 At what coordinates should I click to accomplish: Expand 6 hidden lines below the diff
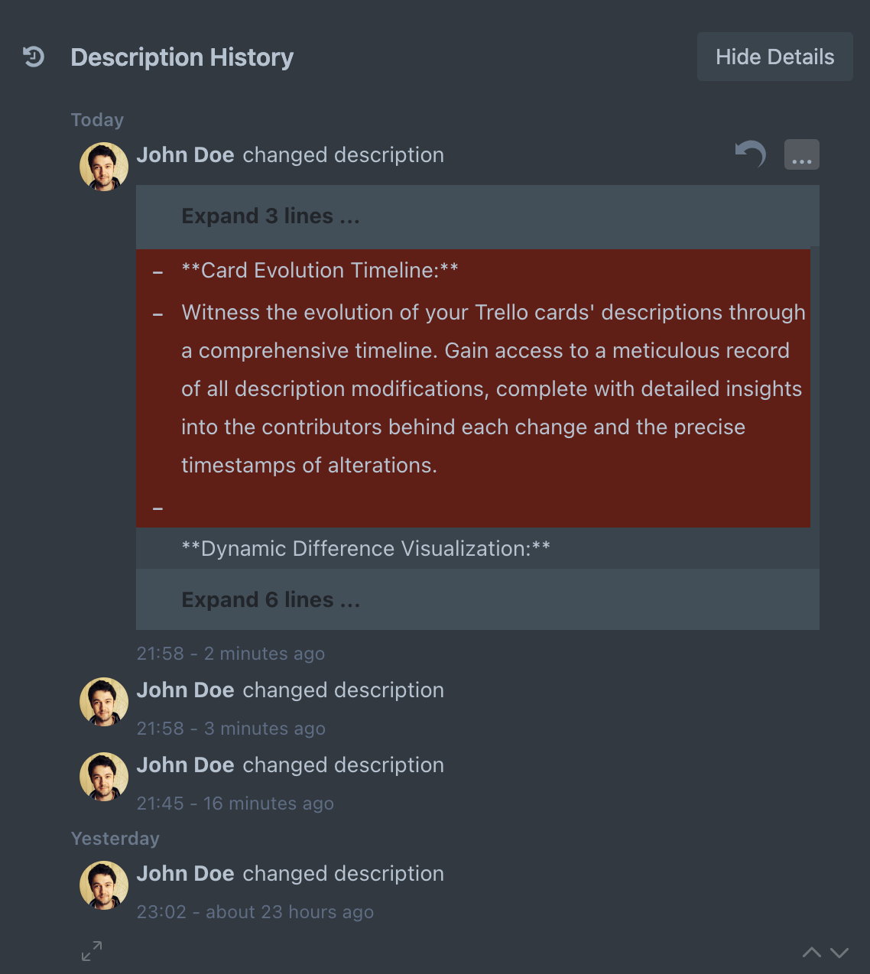pyautogui.click(x=271, y=599)
